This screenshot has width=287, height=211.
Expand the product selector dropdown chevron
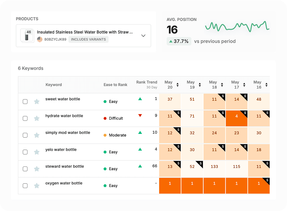(x=143, y=36)
